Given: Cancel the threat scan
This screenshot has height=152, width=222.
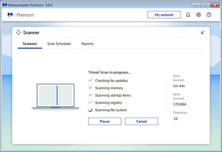Looking at the screenshot, I should (141, 121).
